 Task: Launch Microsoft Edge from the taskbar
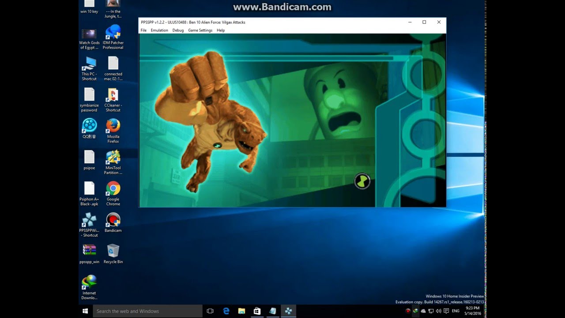pos(226,311)
